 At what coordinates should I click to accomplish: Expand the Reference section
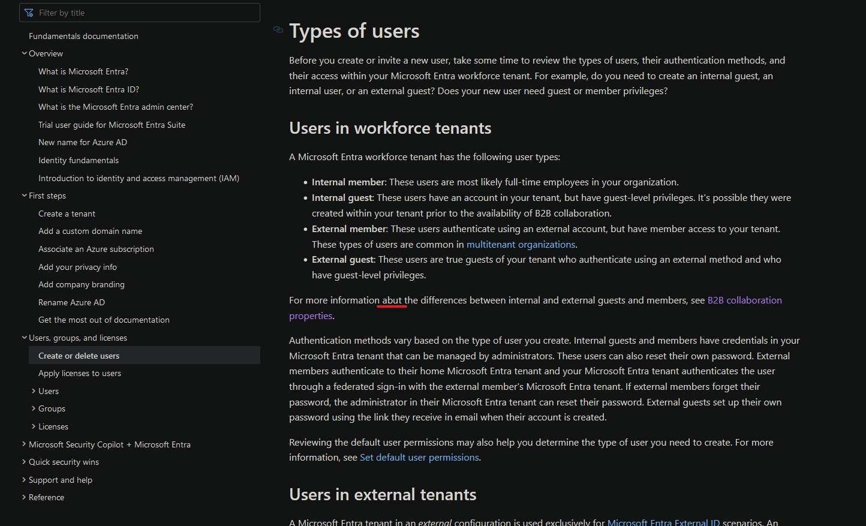24,497
